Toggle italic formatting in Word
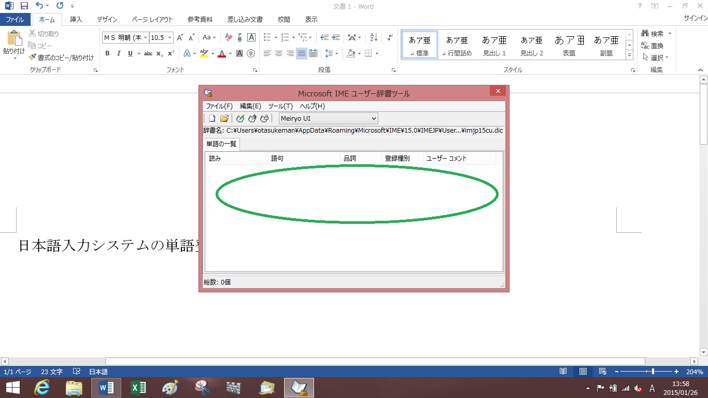The height and width of the screenshot is (398, 708). click(x=119, y=53)
